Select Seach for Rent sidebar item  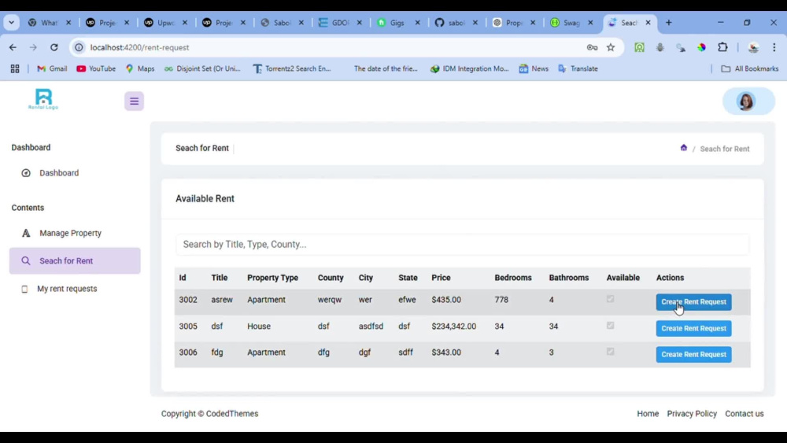pyautogui.click(x=75, y=261)
